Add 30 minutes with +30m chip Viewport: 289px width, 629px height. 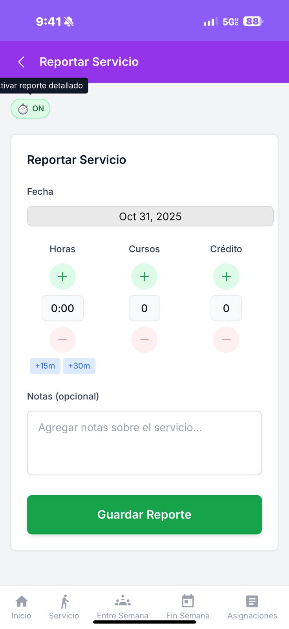(79, 366)
